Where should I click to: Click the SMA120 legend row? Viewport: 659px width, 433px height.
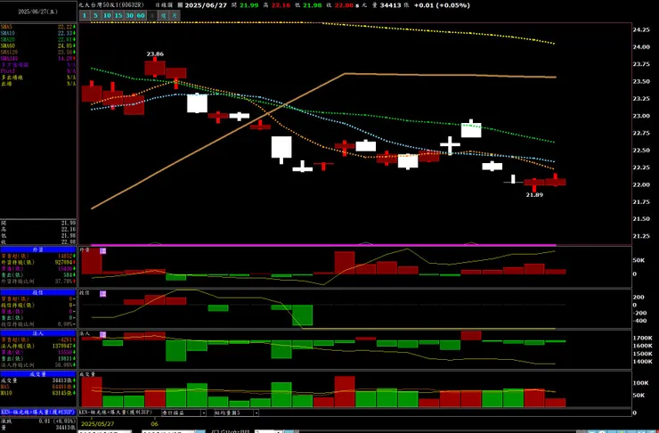(x=38, y=53)
